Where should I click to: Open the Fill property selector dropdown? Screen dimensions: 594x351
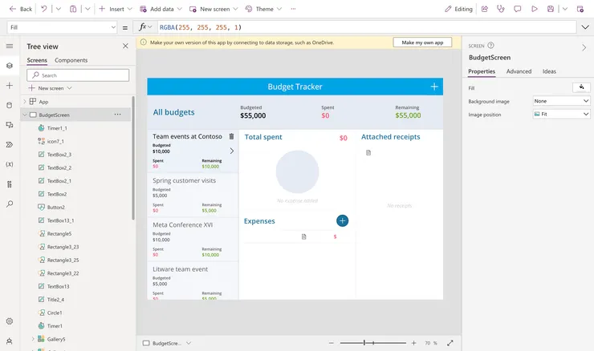pyautogui.click(x=62, y=27)
